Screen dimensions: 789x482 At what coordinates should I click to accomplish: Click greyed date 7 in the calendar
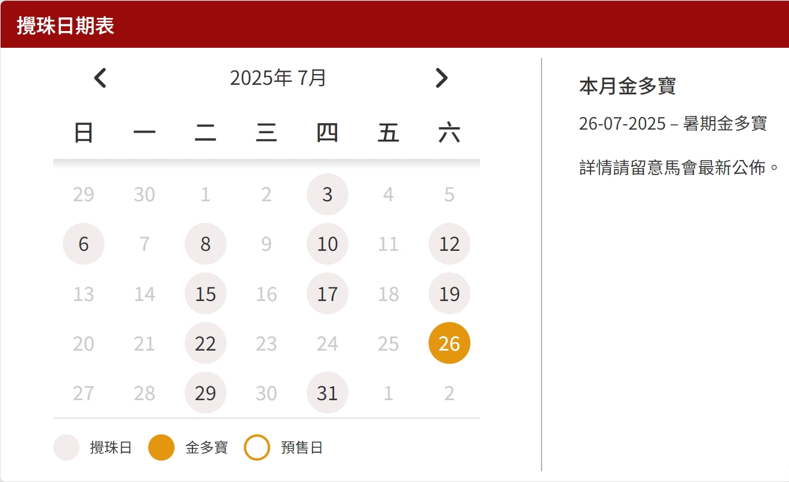click(145, 244)
